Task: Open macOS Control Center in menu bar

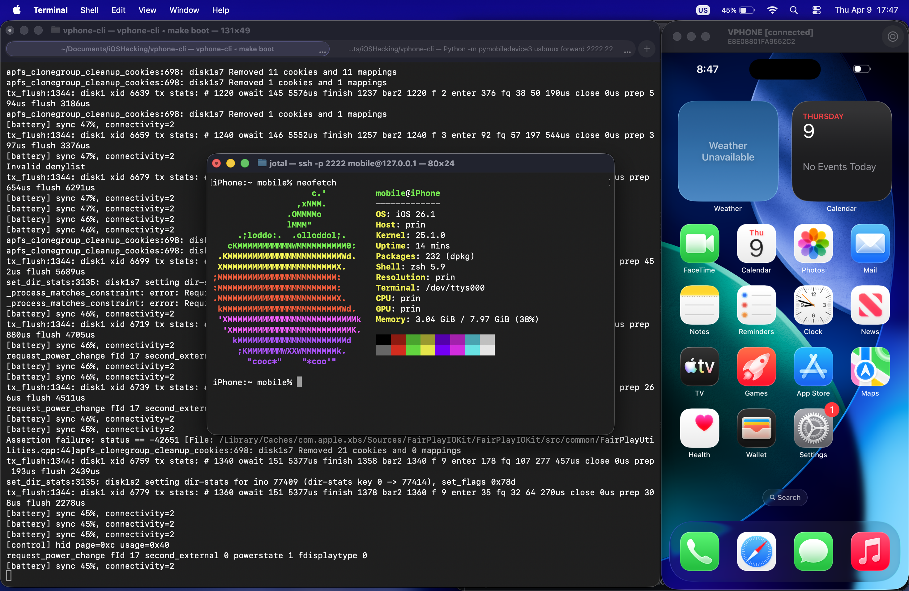Action: 816,10
